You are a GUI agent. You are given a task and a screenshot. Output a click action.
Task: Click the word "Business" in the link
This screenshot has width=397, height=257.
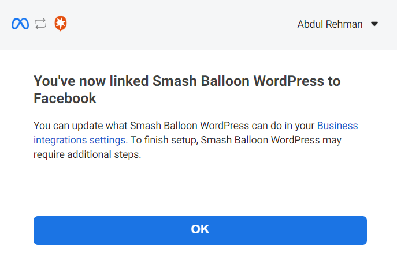337,125
